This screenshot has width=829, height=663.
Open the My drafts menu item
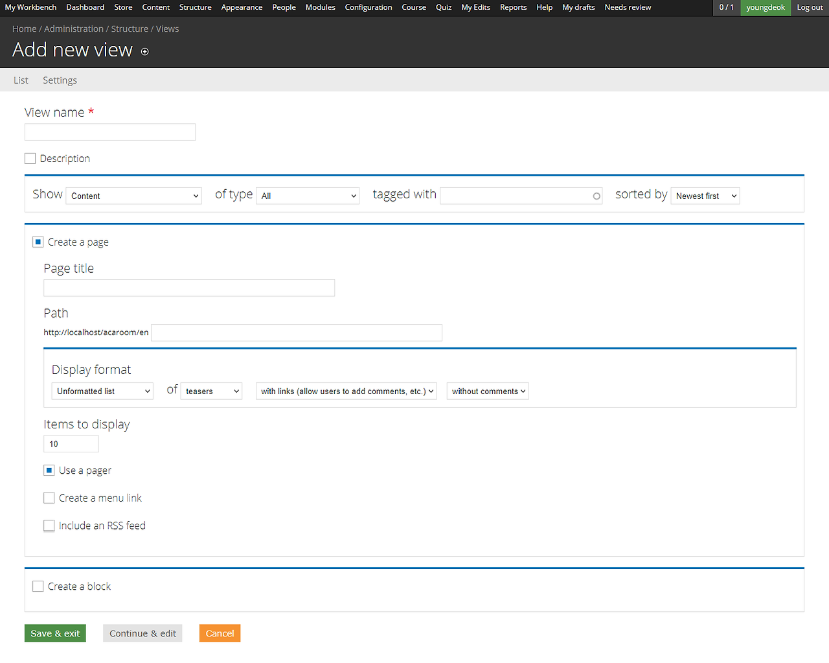(x=578, y=8)
